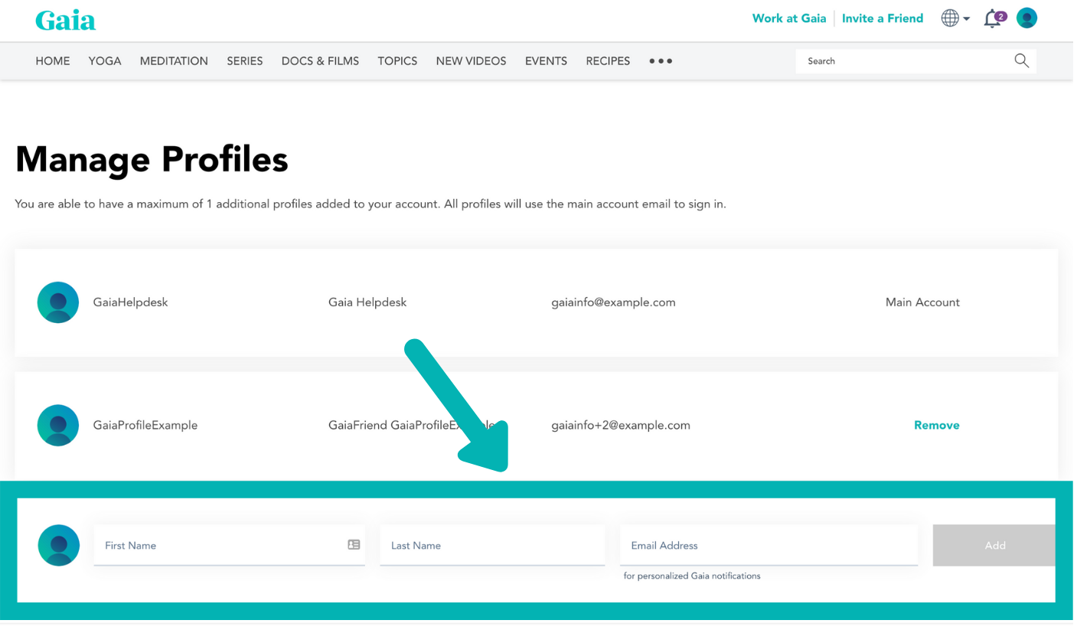
Task: Open the SERIES menu item
Action: click(x=245, y=61)
